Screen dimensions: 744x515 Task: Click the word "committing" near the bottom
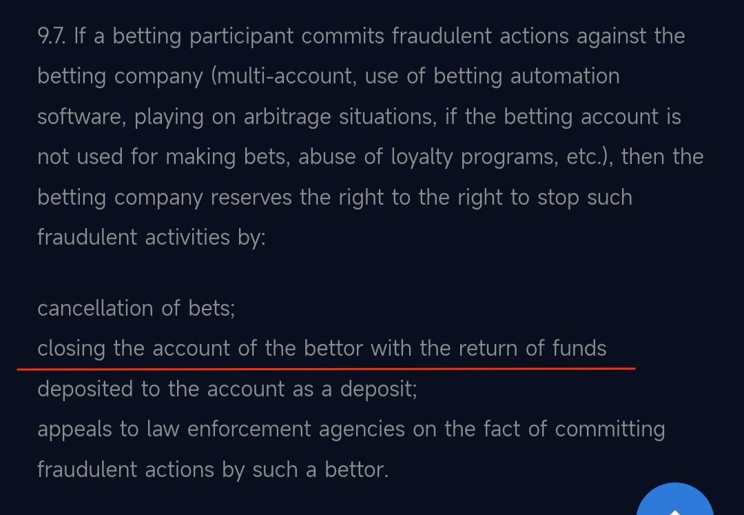610,430
